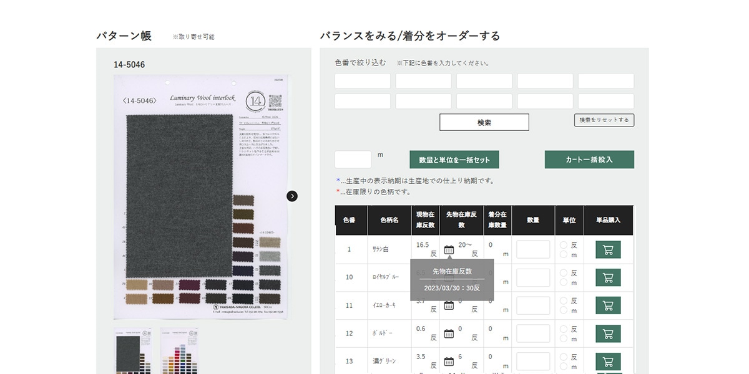This screenshot has width=749, height=374.
Task: Click 検索をリセットする reset button
Action: [x=604, y=120]
